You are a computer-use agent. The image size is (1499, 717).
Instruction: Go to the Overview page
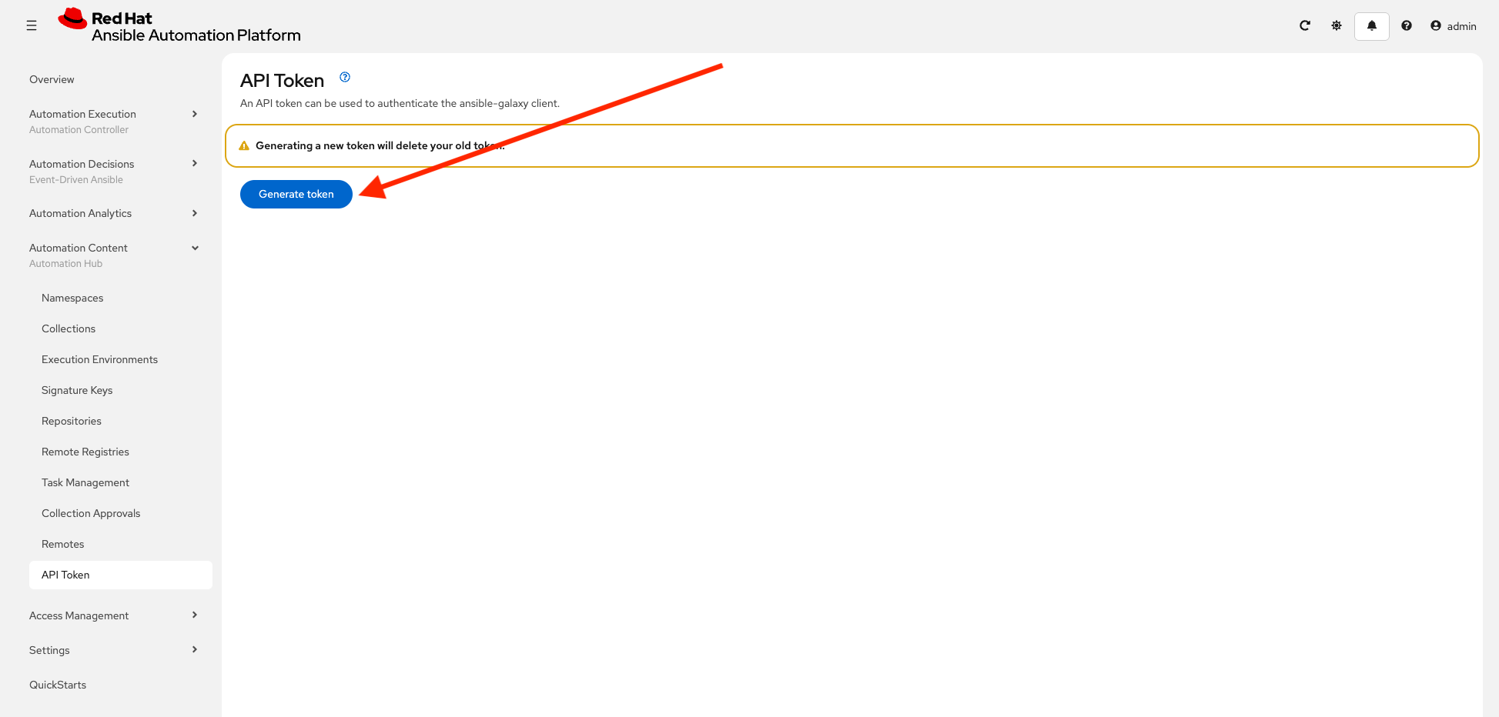(x=52, y=79)
